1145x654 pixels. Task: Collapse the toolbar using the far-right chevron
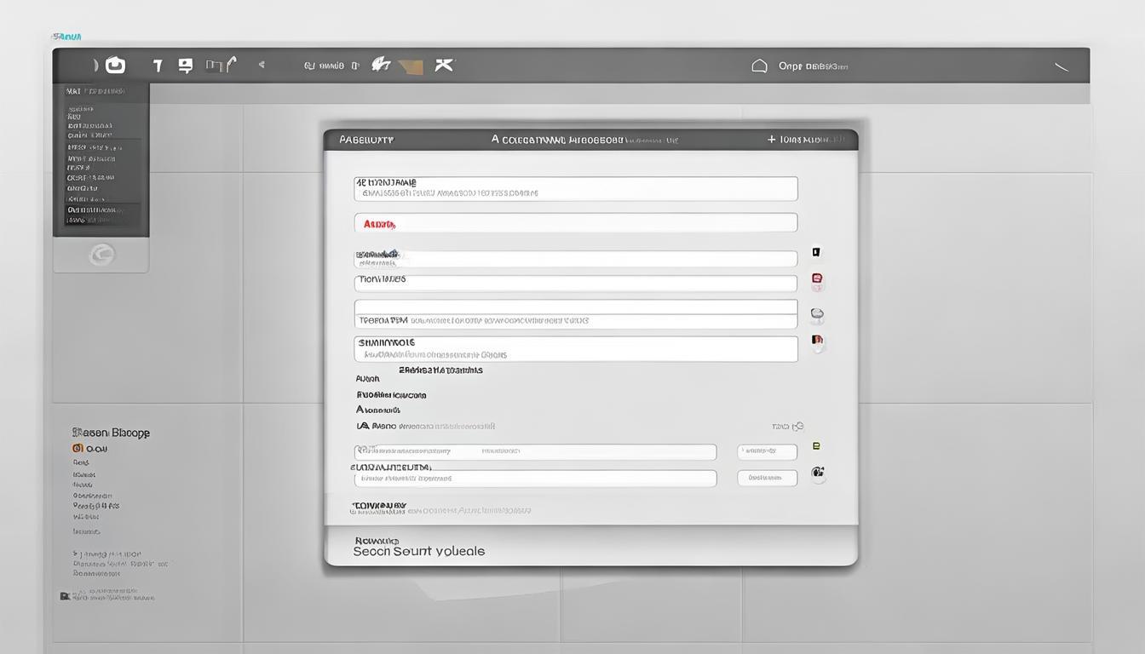[1062, 66]
